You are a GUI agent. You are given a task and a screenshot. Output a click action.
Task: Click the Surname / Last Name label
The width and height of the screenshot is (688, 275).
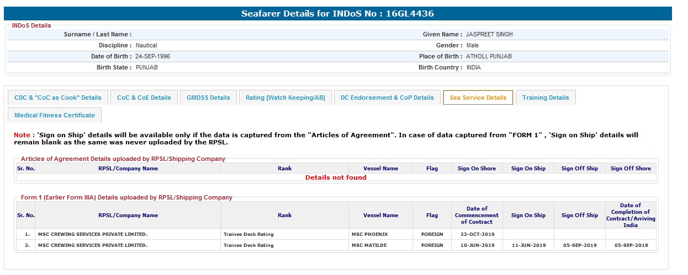[98, 34]
